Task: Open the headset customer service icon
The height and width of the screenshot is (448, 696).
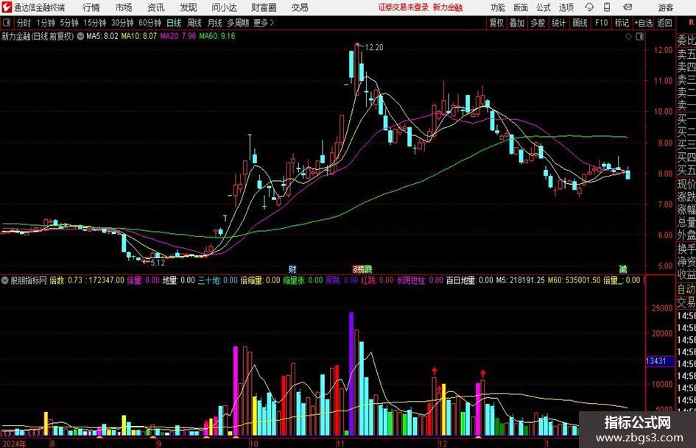Action: pyautogui.click(x=589, y=7)
